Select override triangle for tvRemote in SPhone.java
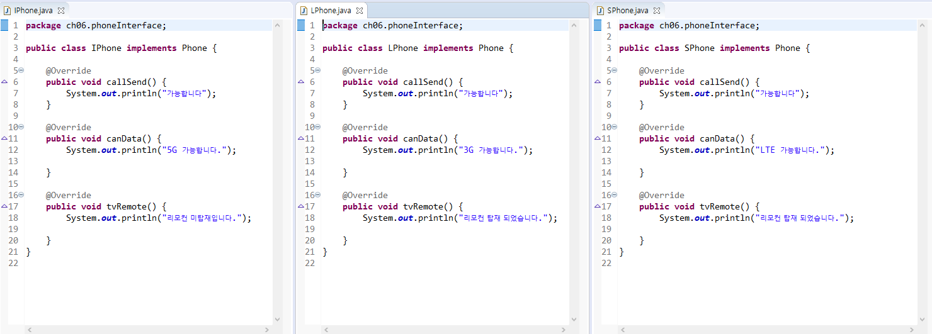The height and width of the screenshot is (334, 932). click(x=598, y=206)
